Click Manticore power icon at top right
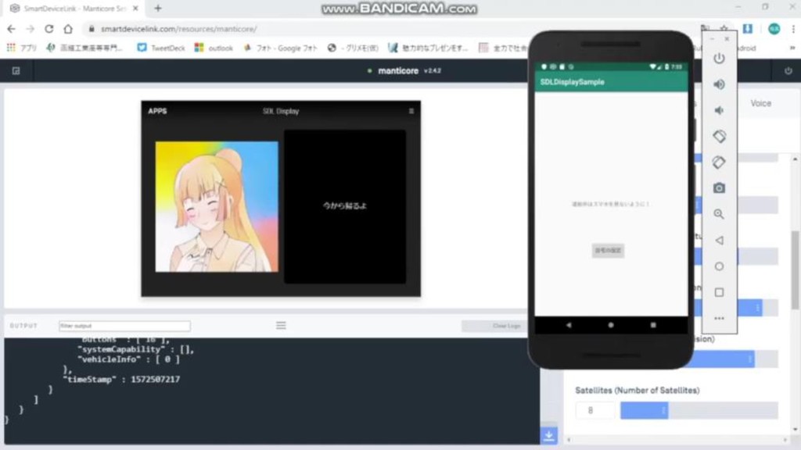Viewport: 801px width, 450px height. [788, 71]
